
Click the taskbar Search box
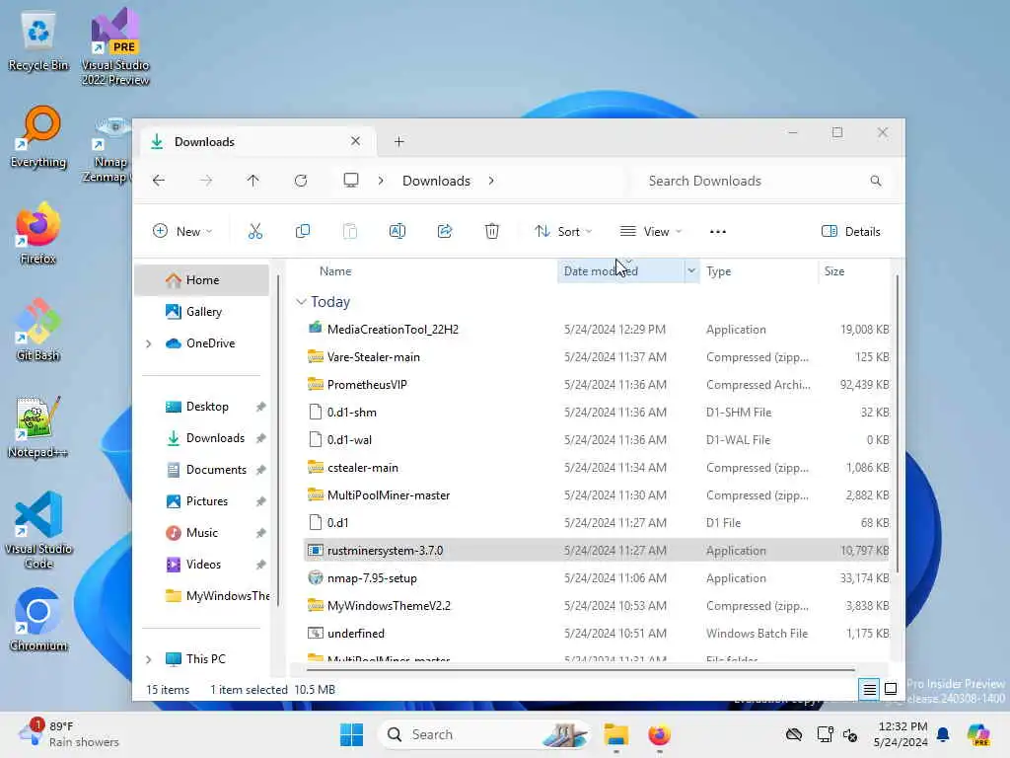pos(485,734)
